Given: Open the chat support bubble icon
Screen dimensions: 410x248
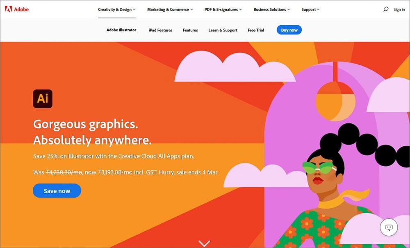Looking at the screenshot, I should [389, 227].
